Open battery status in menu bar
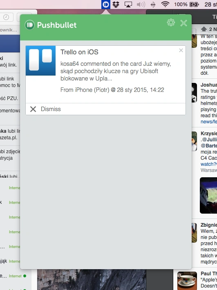The height and width of the screenshot is (290, 217). coord(186,4)
